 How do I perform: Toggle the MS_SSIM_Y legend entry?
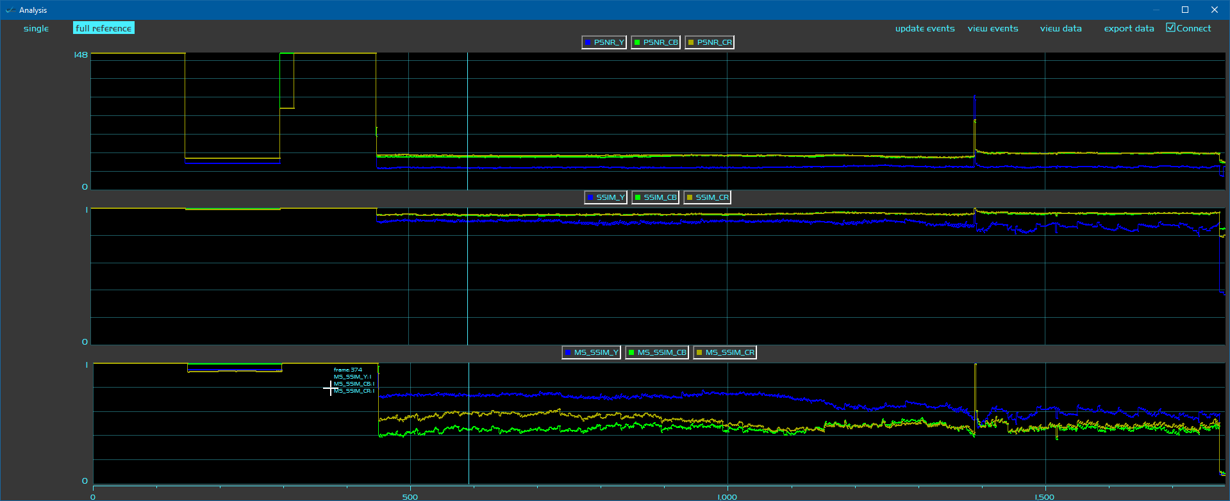click(591, 352)
